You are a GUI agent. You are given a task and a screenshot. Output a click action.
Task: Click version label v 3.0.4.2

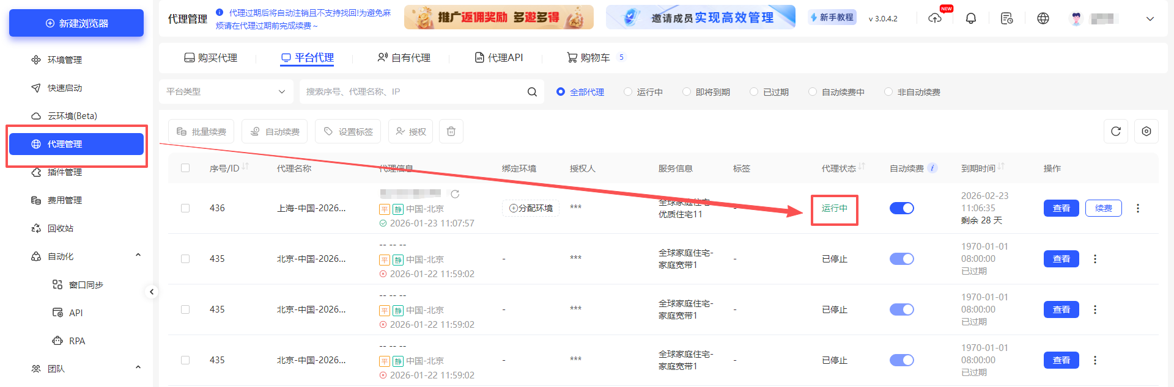[x=883, y=19]
